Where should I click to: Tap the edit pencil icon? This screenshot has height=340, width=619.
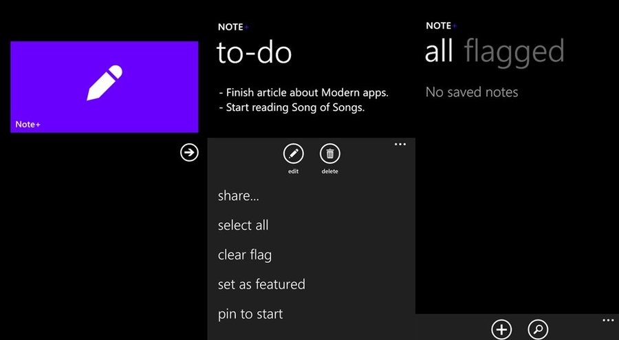coord(293,154)
